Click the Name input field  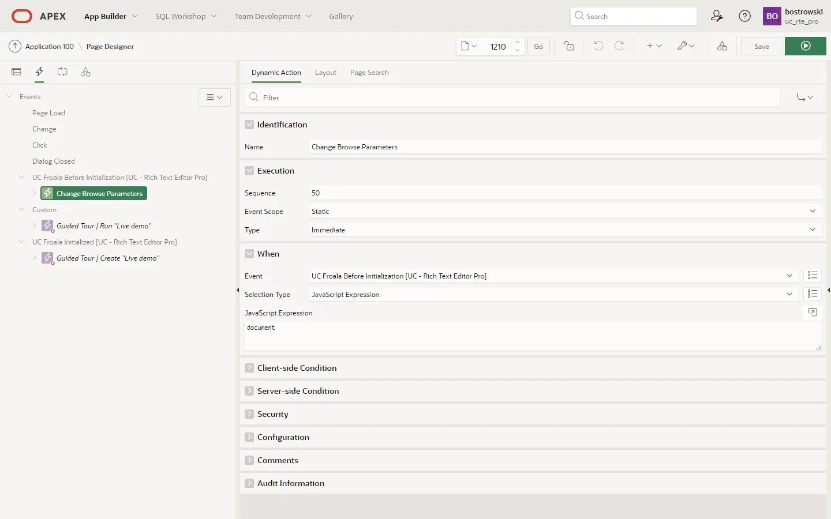[564, 147]
